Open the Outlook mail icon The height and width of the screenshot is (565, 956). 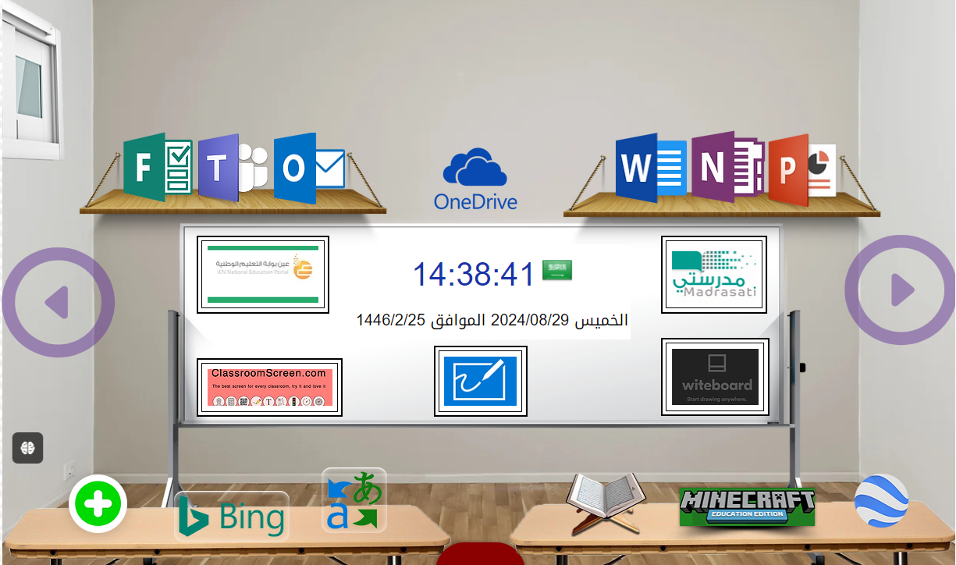(308, 168)
